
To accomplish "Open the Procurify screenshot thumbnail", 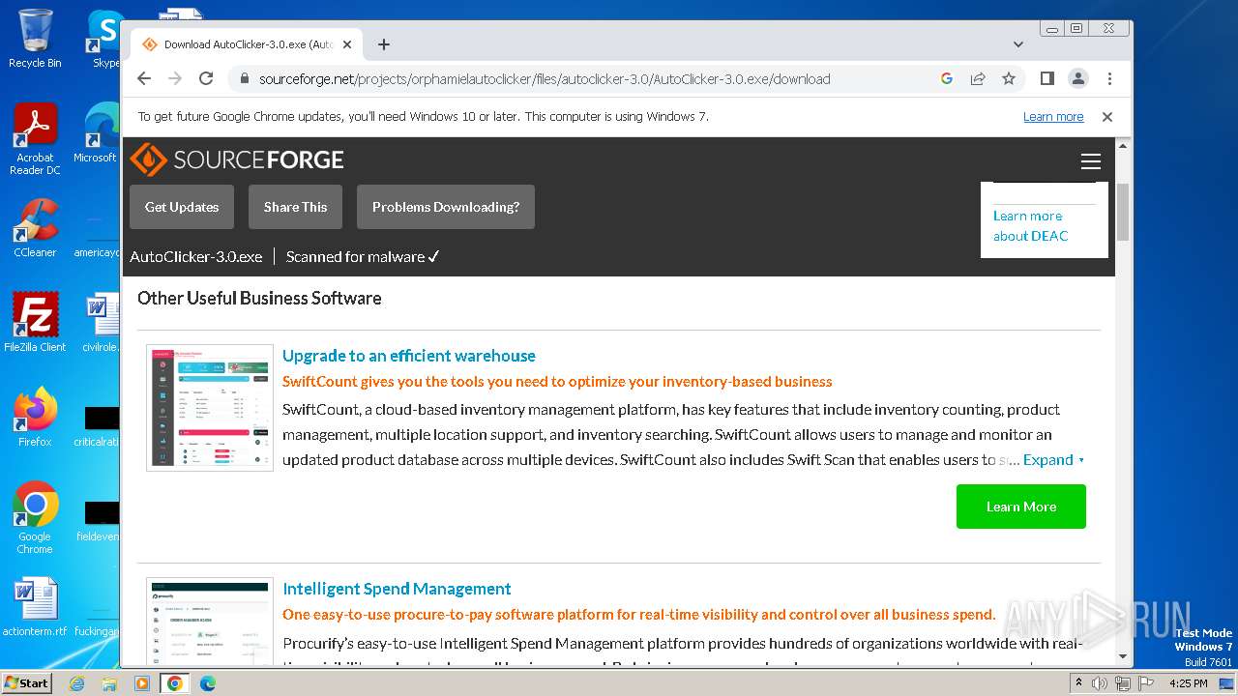I will click(210, 623).
